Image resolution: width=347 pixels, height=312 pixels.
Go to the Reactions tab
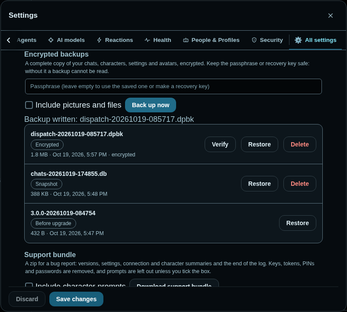click(x=115, y=40)
